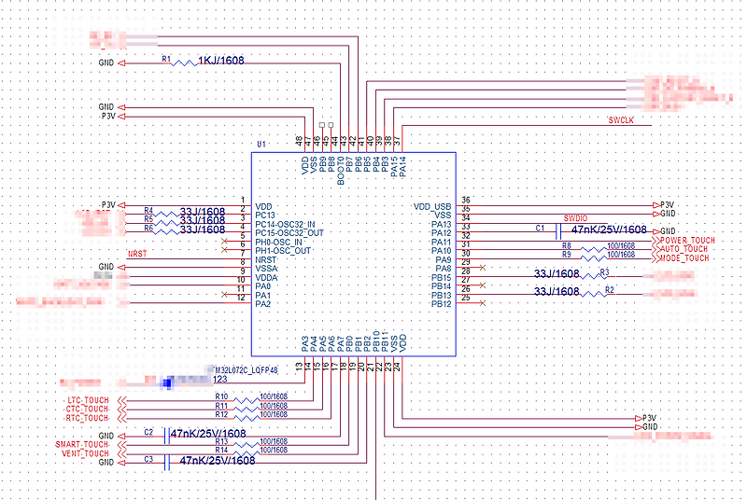Click the M32L072C_LQFP48 part name text
The image size is (747, 500).
point(247,370)
